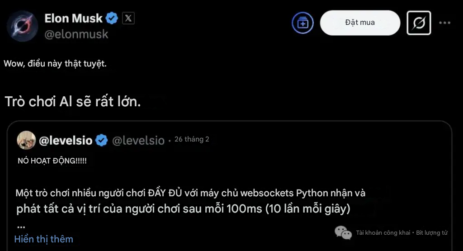The width and height of the screenshot is (463, 251).
Task: Click the Elon Musk display name
Action: click(73, 18)
